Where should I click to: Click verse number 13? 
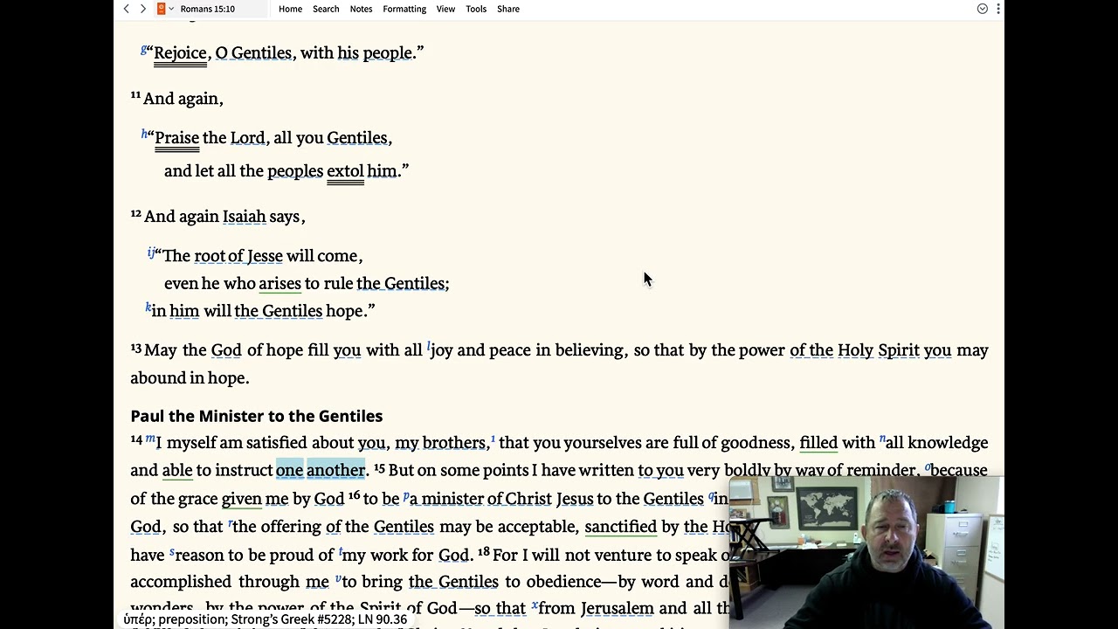coord(136,349)
